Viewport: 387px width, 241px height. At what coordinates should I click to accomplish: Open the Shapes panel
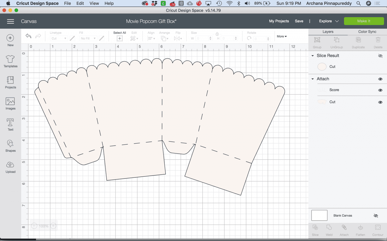pos(10,146)
